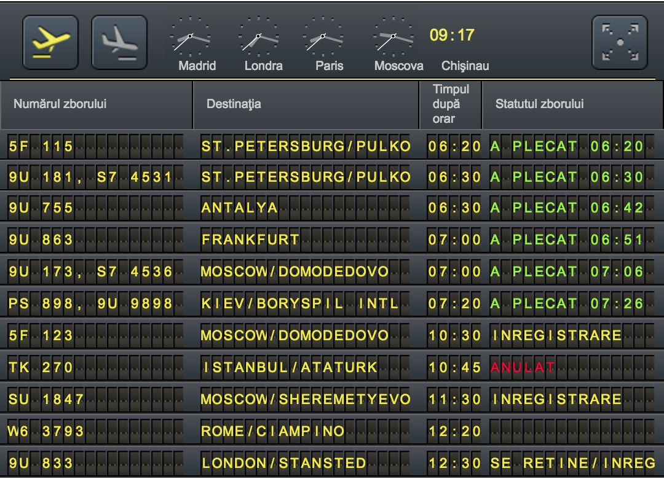Select flight number 9U 181, S7 4531
The width and height of the screenshot is (664, 479).
(90, 177)
